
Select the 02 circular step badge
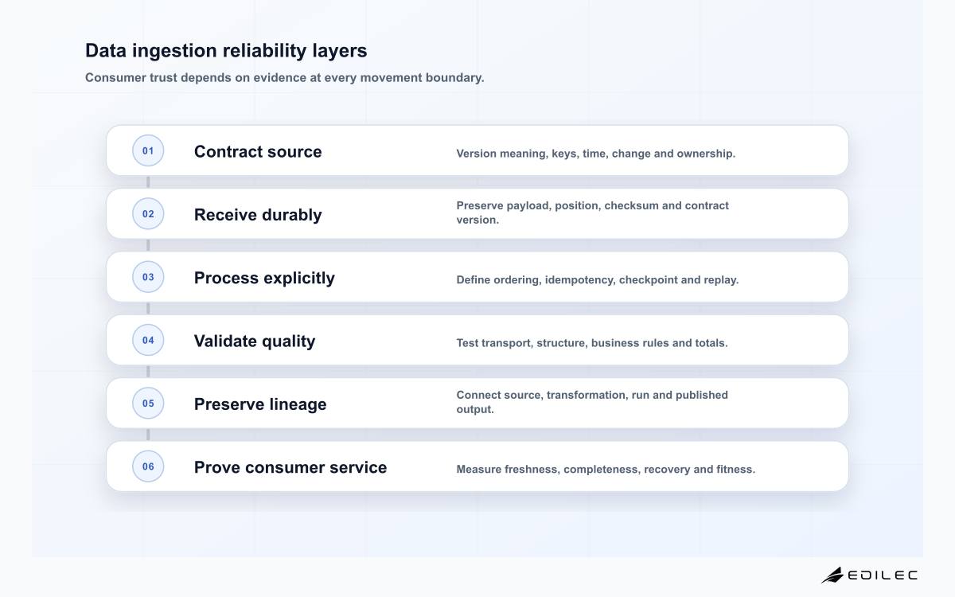click(148, 213)
